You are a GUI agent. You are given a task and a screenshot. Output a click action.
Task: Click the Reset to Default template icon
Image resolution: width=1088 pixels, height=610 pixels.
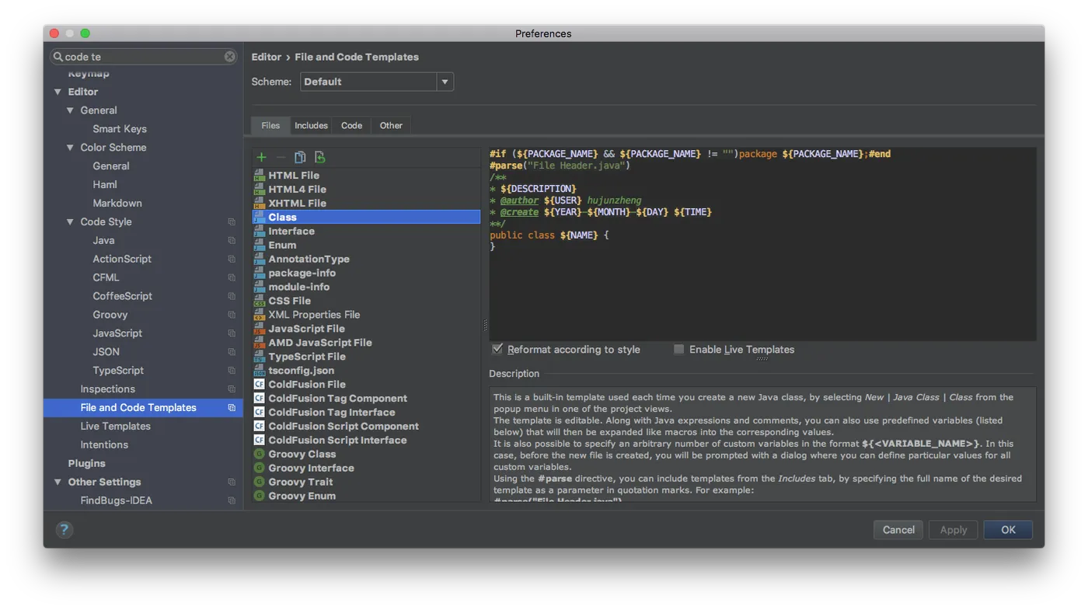(319, 157)
